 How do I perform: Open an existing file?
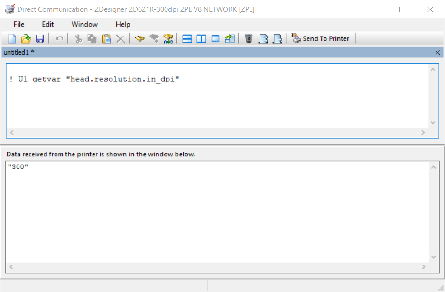[25, 38]
